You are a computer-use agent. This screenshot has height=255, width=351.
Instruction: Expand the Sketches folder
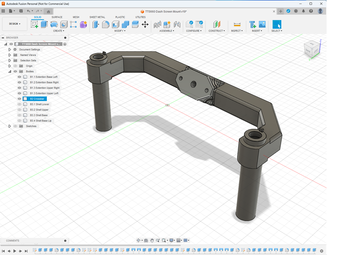(9, 126)
